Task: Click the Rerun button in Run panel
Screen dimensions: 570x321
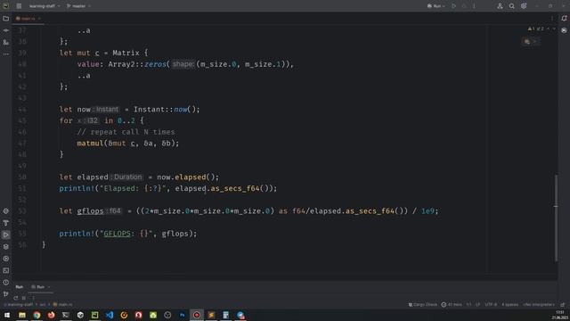Action: [16, 298]
